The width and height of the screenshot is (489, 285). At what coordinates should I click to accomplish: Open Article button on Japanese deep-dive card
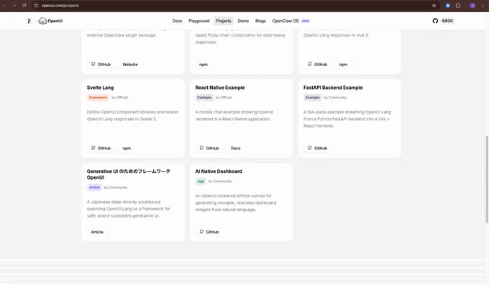97,232
